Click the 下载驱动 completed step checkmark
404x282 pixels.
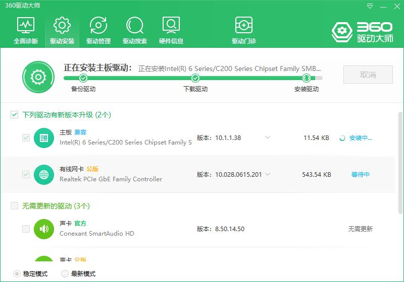click(195, 78)
